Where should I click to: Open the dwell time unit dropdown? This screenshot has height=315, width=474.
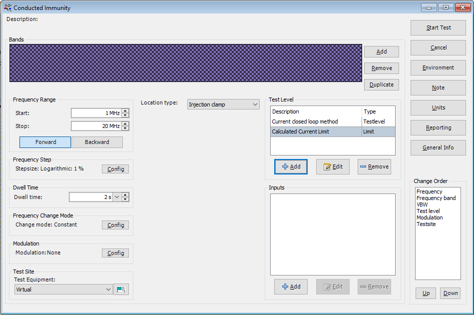(x=116, y=197)
